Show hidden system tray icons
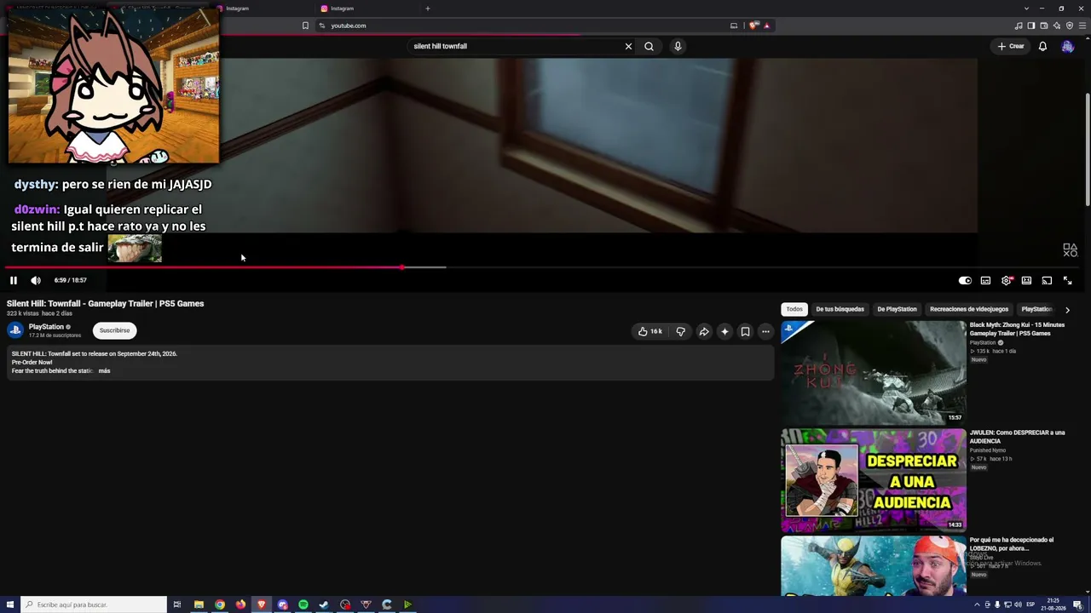Image resolution: width=1091 pixels, height=613 pixels. 977,604
